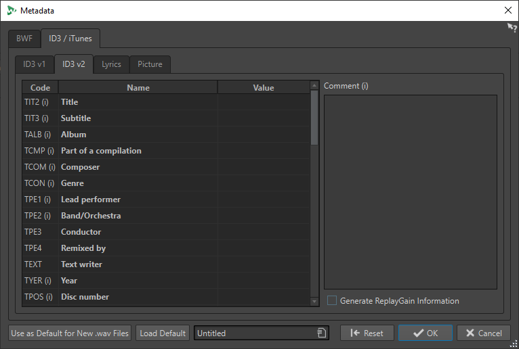
Task: Click the Value cell for the Genre row
Action: tap(263, 183)
